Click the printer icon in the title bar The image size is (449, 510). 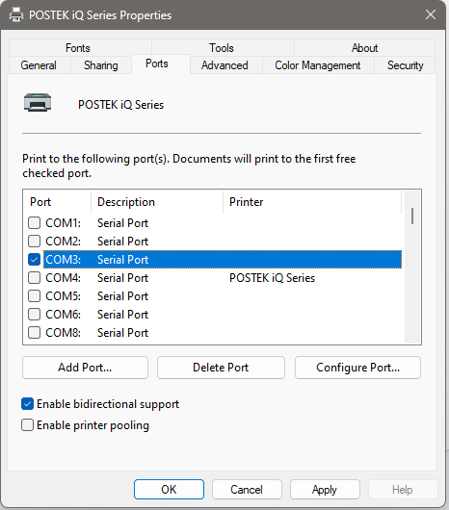click(x=16, y=15)
